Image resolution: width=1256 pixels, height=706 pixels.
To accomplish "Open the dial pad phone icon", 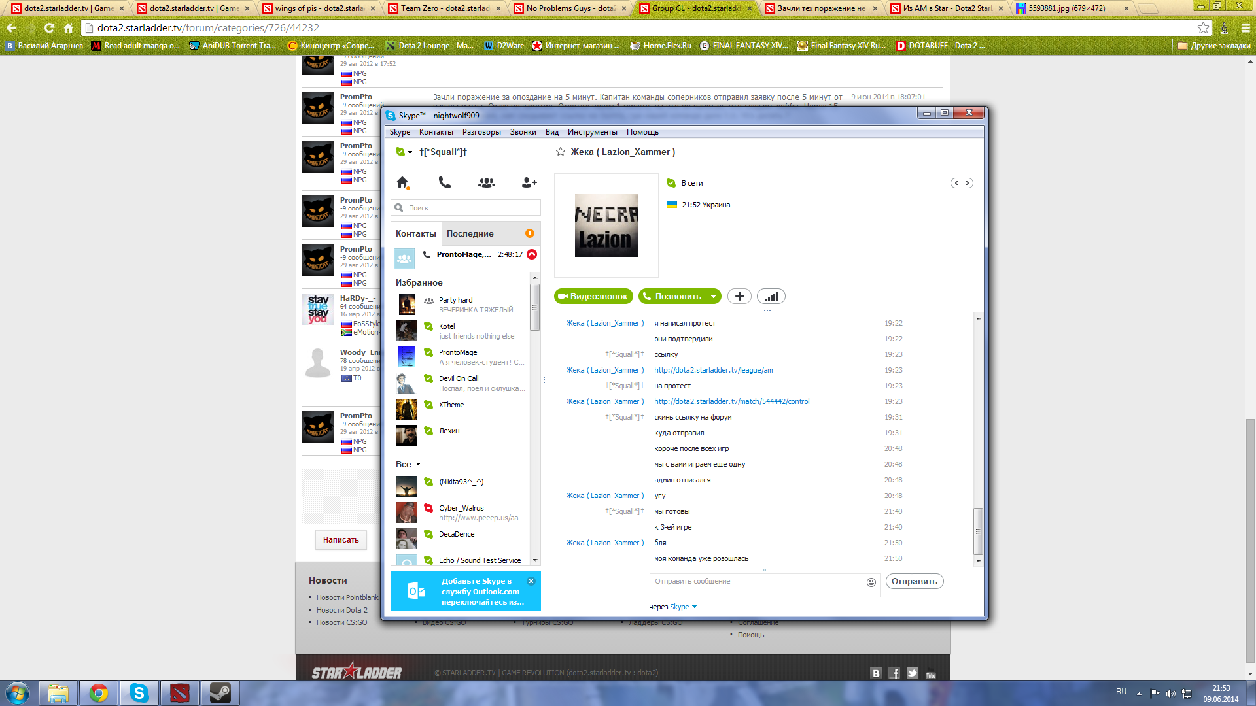I will click(445, 182).
